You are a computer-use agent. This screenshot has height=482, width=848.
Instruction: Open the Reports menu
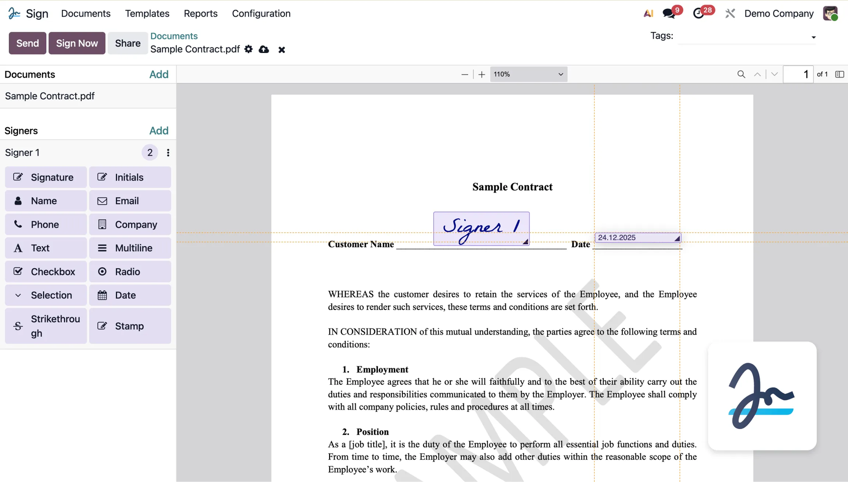pos(201,14)
